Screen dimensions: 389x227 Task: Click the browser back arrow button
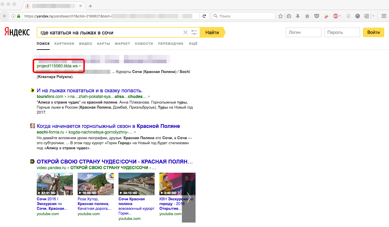(x=4, y=16)
